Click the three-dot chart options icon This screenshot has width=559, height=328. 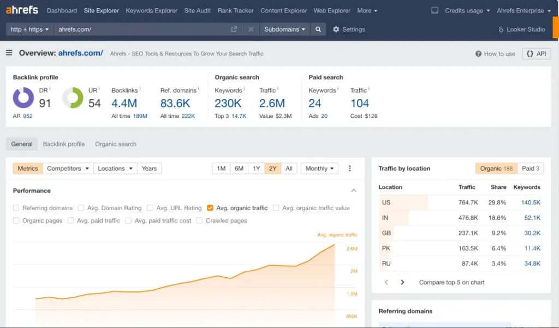tap(350, 168)
